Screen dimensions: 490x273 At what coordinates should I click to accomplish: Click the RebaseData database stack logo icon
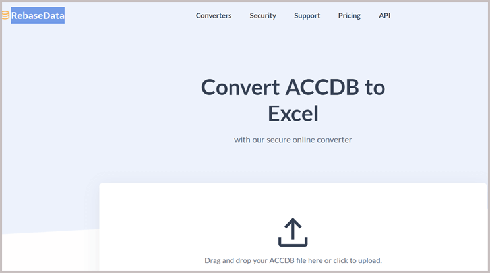click(6, 15)
